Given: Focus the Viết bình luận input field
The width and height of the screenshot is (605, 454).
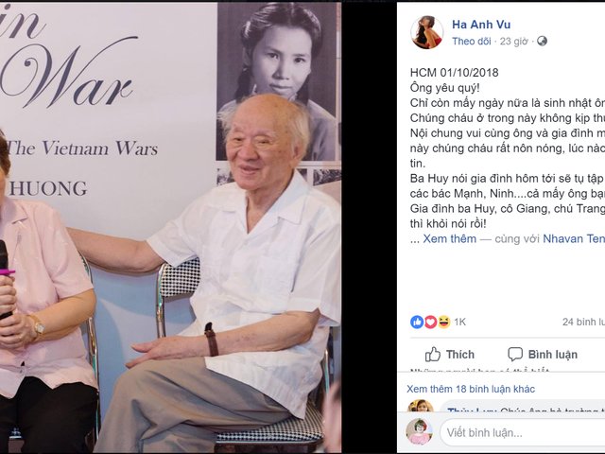Looking at the screenshot, I should pos(523,433).
